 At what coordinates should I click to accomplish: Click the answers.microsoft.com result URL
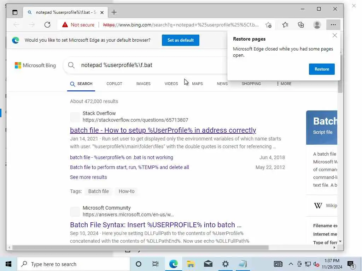click(x=128, y=215)
